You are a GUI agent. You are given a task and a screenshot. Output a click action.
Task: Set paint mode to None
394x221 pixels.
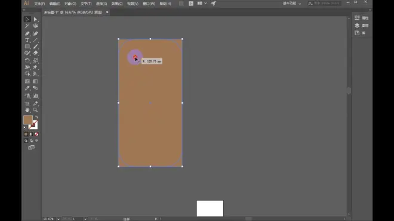click(36, 134)
